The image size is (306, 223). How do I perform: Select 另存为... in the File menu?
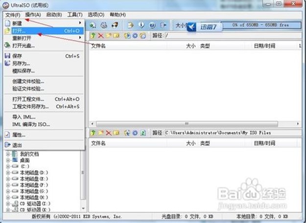22,63
